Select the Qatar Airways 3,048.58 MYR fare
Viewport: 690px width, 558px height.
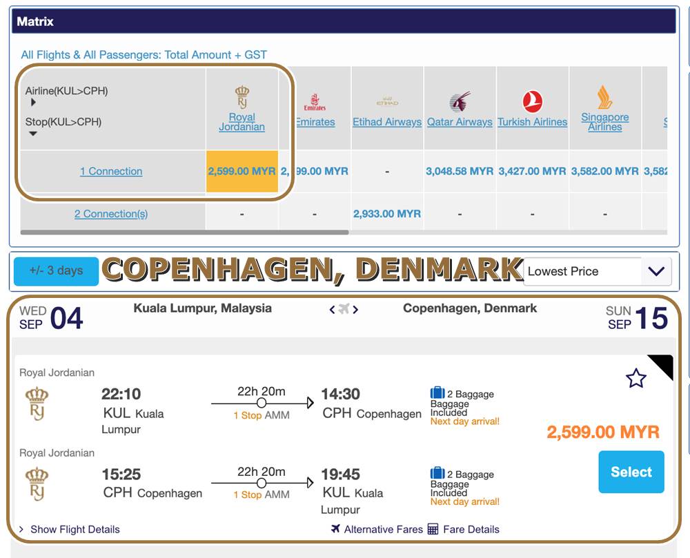click(460, 171)
